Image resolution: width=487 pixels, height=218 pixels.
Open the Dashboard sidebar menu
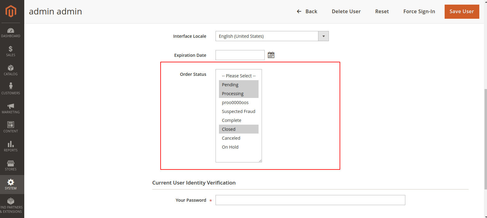[x=11, y=33]
